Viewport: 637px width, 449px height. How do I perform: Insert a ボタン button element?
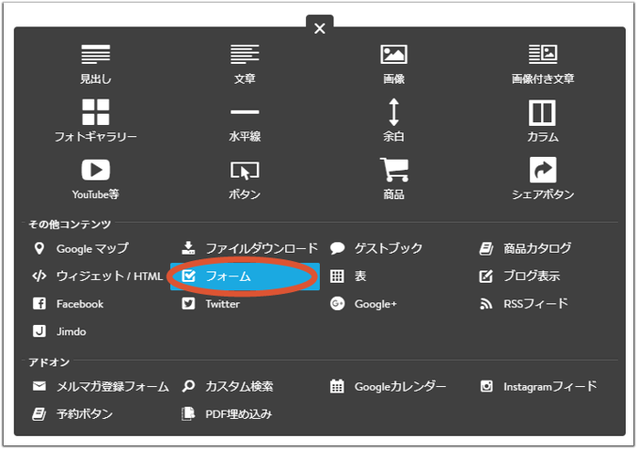[245, 178]
